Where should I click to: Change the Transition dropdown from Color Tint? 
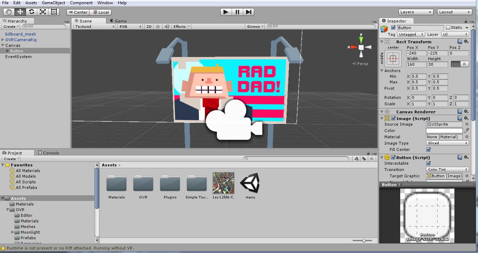click(x=447, y=169)
